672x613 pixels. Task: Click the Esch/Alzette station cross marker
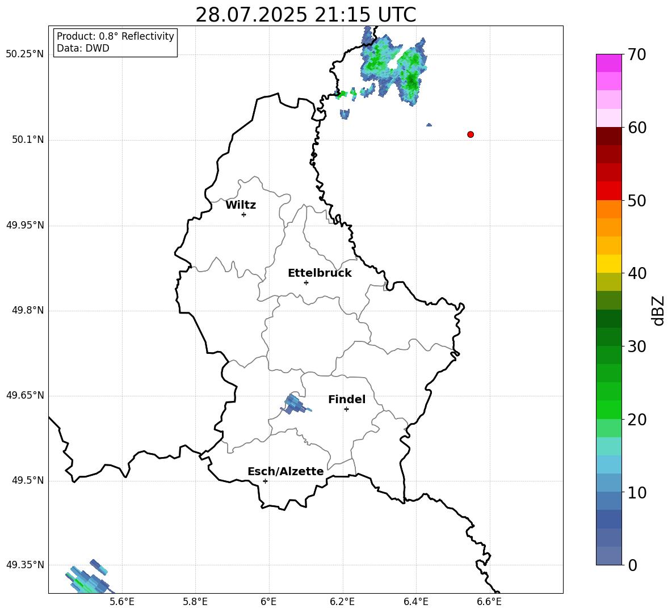[x=265, y=481]
